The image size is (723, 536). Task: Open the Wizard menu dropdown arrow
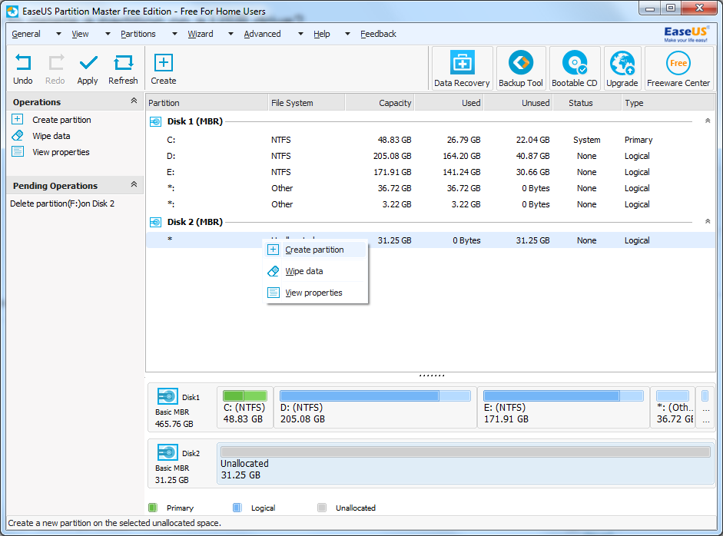click(230, 34)
